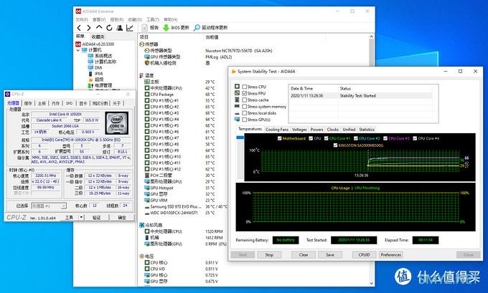Open the 内存 tab in CPU-Z
This screenshot has width=488, height=293.
pos(55,103)
